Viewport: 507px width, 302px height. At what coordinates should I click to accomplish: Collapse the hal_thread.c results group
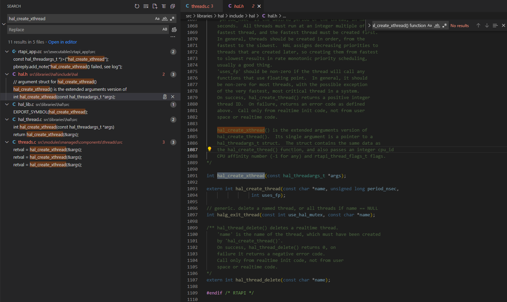(x=7, y=120)
